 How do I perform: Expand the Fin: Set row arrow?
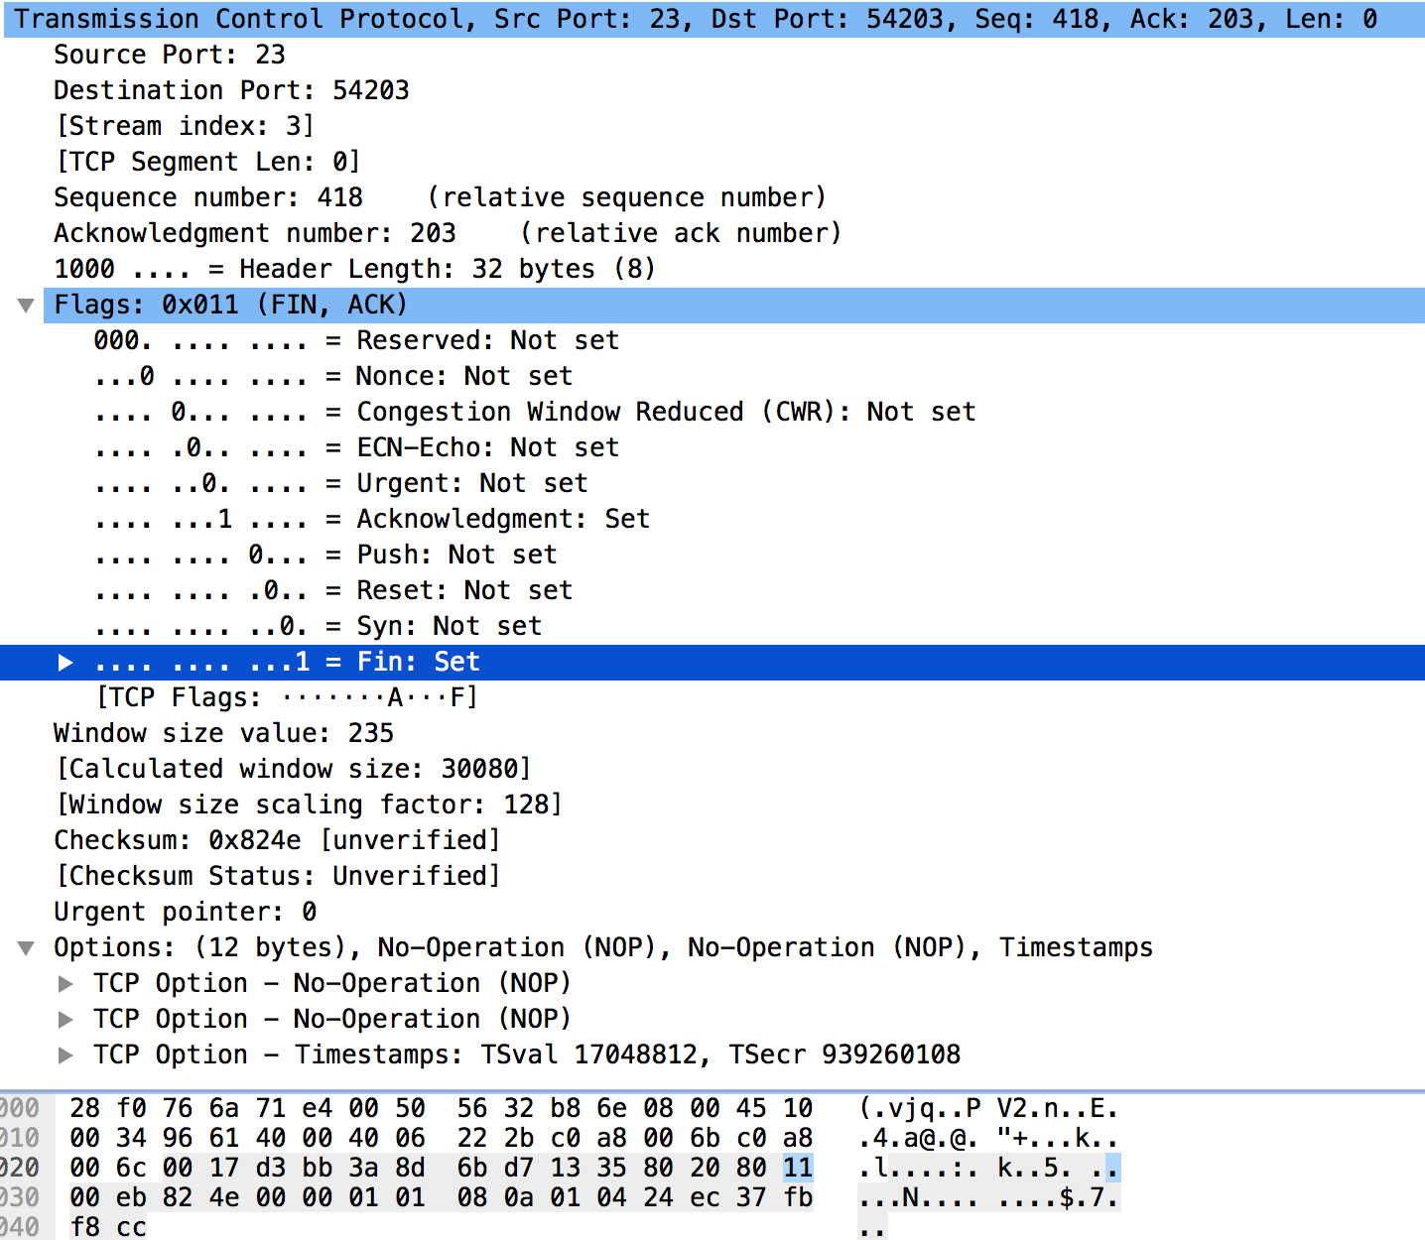[65, 662]
